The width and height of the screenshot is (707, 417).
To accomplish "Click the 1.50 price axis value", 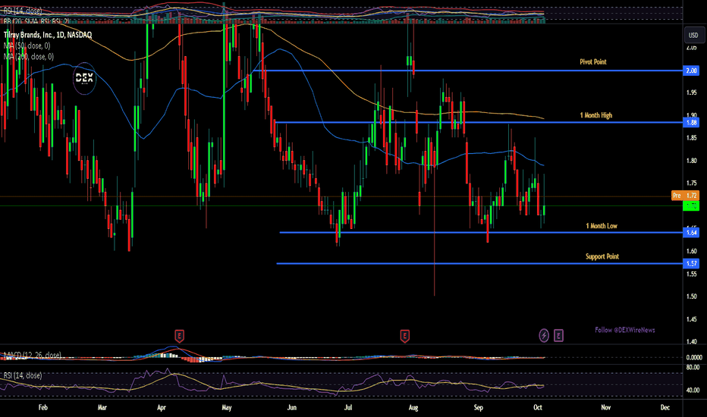I will point(692,296).
